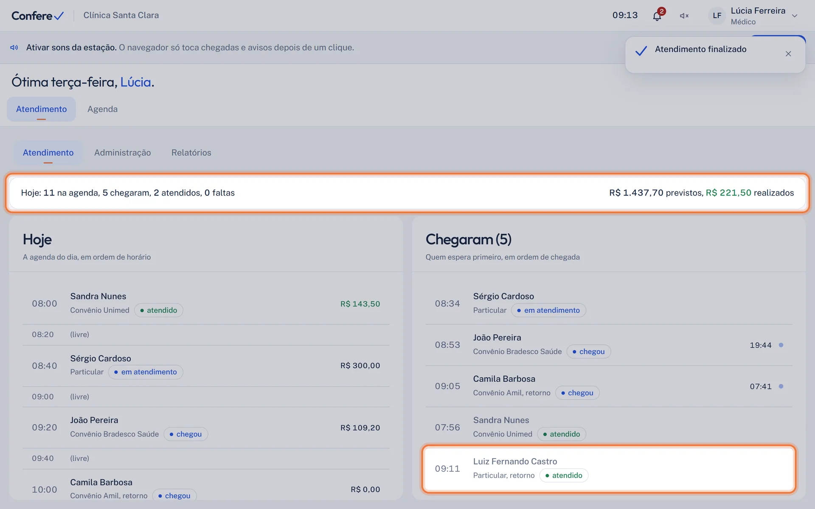Open Sandra Nunes 08:00 appointment
This screenshot has width=815, height=509.
206,303
